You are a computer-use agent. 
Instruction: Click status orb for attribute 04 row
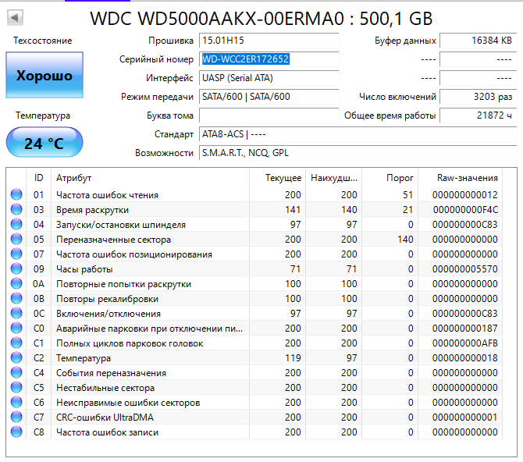click(16, 224)
